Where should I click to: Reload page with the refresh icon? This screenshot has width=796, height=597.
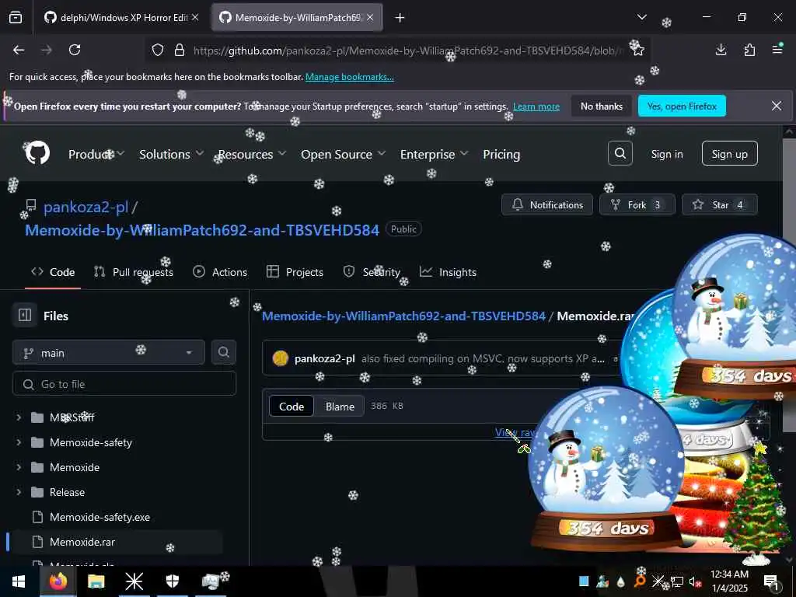[75, 50]
